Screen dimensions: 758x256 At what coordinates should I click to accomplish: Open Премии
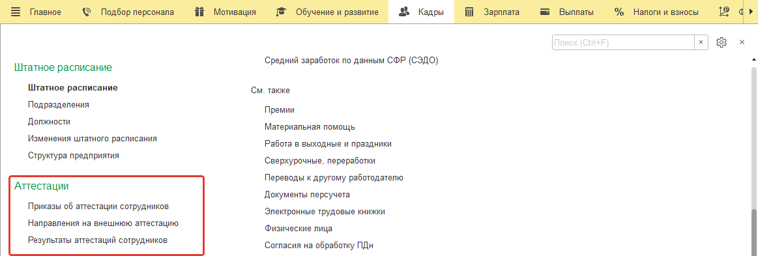[x=280, y=110]
